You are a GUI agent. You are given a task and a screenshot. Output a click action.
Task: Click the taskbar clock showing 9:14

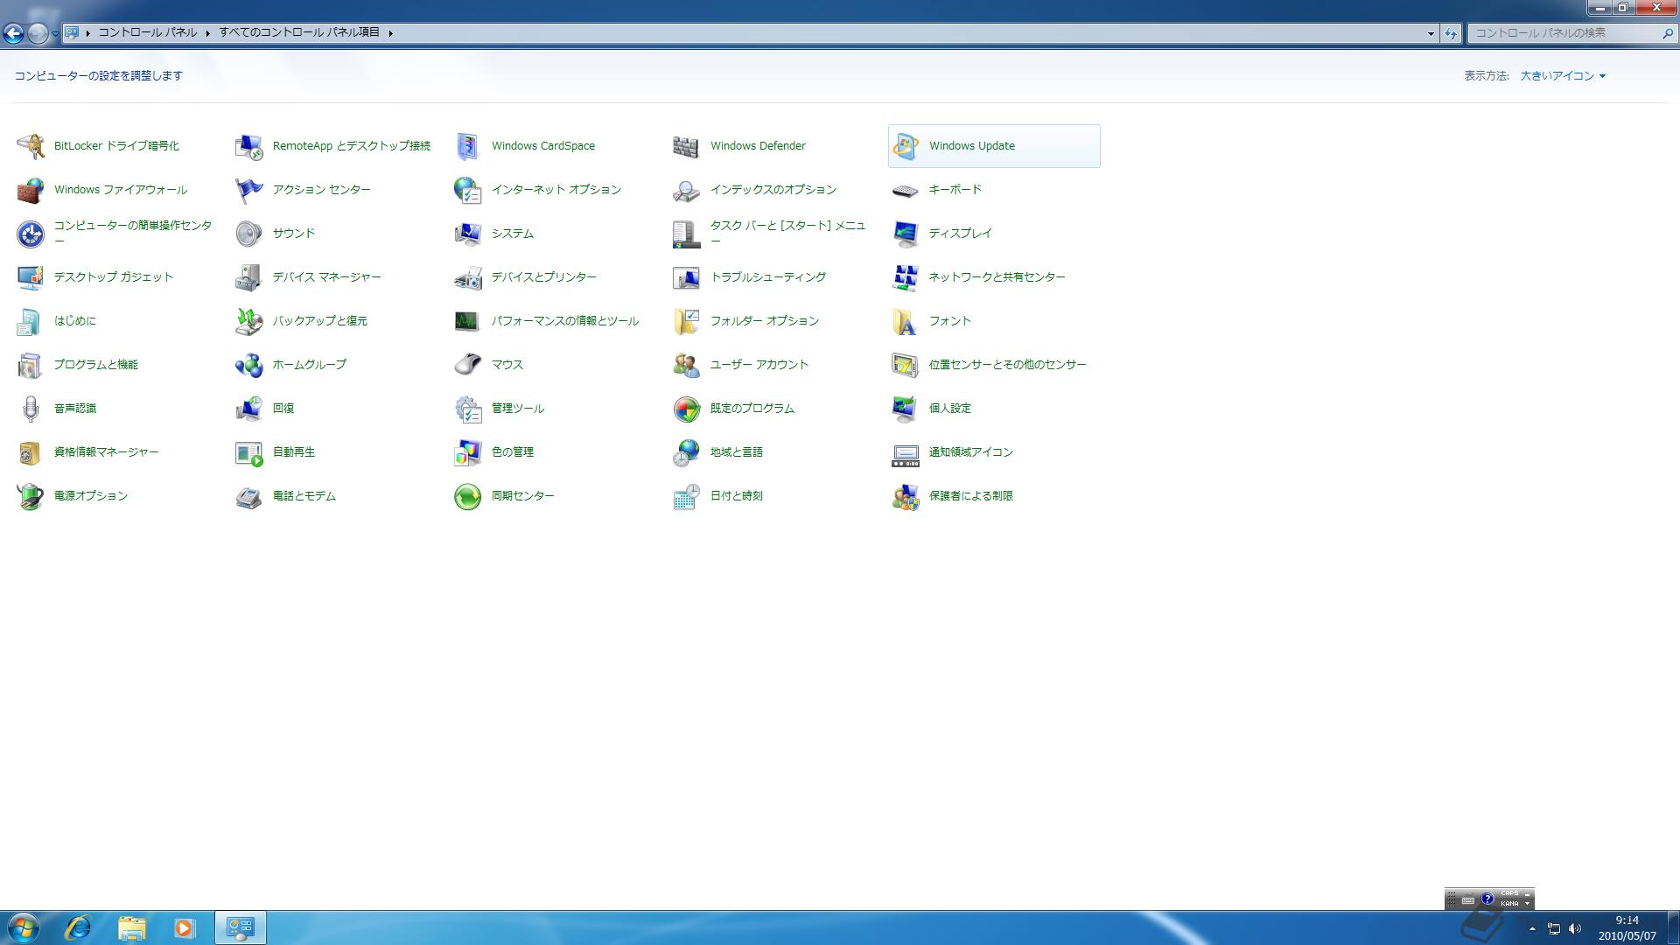[x=1627, y=927]
